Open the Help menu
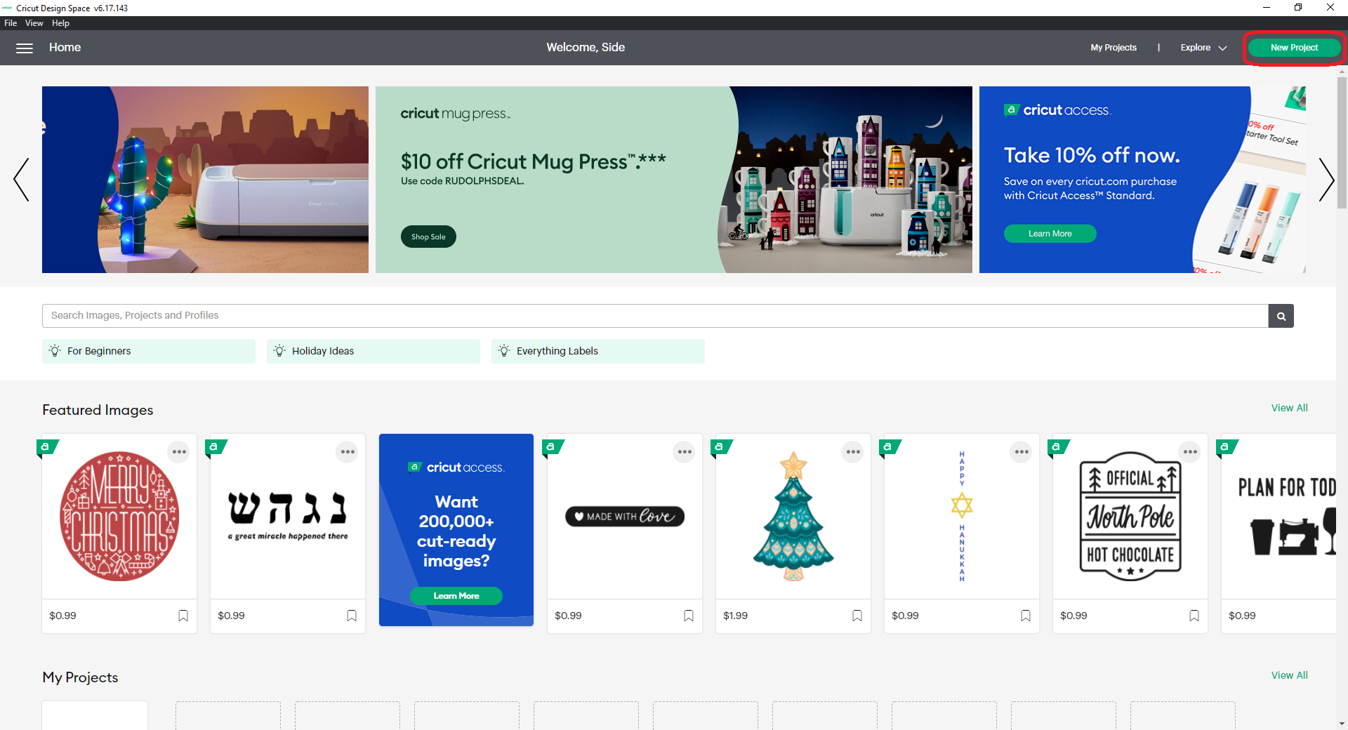The image size is (1348, 730). [60, 23]
